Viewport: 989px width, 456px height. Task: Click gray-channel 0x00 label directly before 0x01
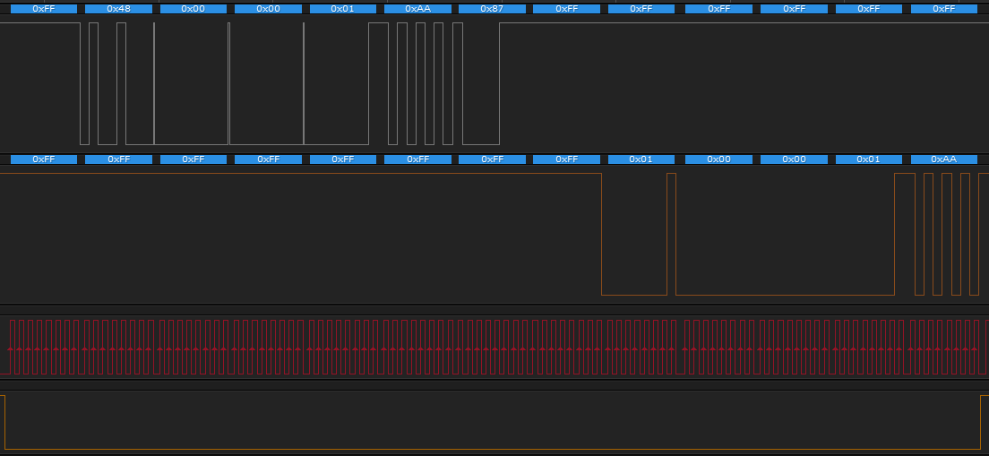(x=268, y=9)
